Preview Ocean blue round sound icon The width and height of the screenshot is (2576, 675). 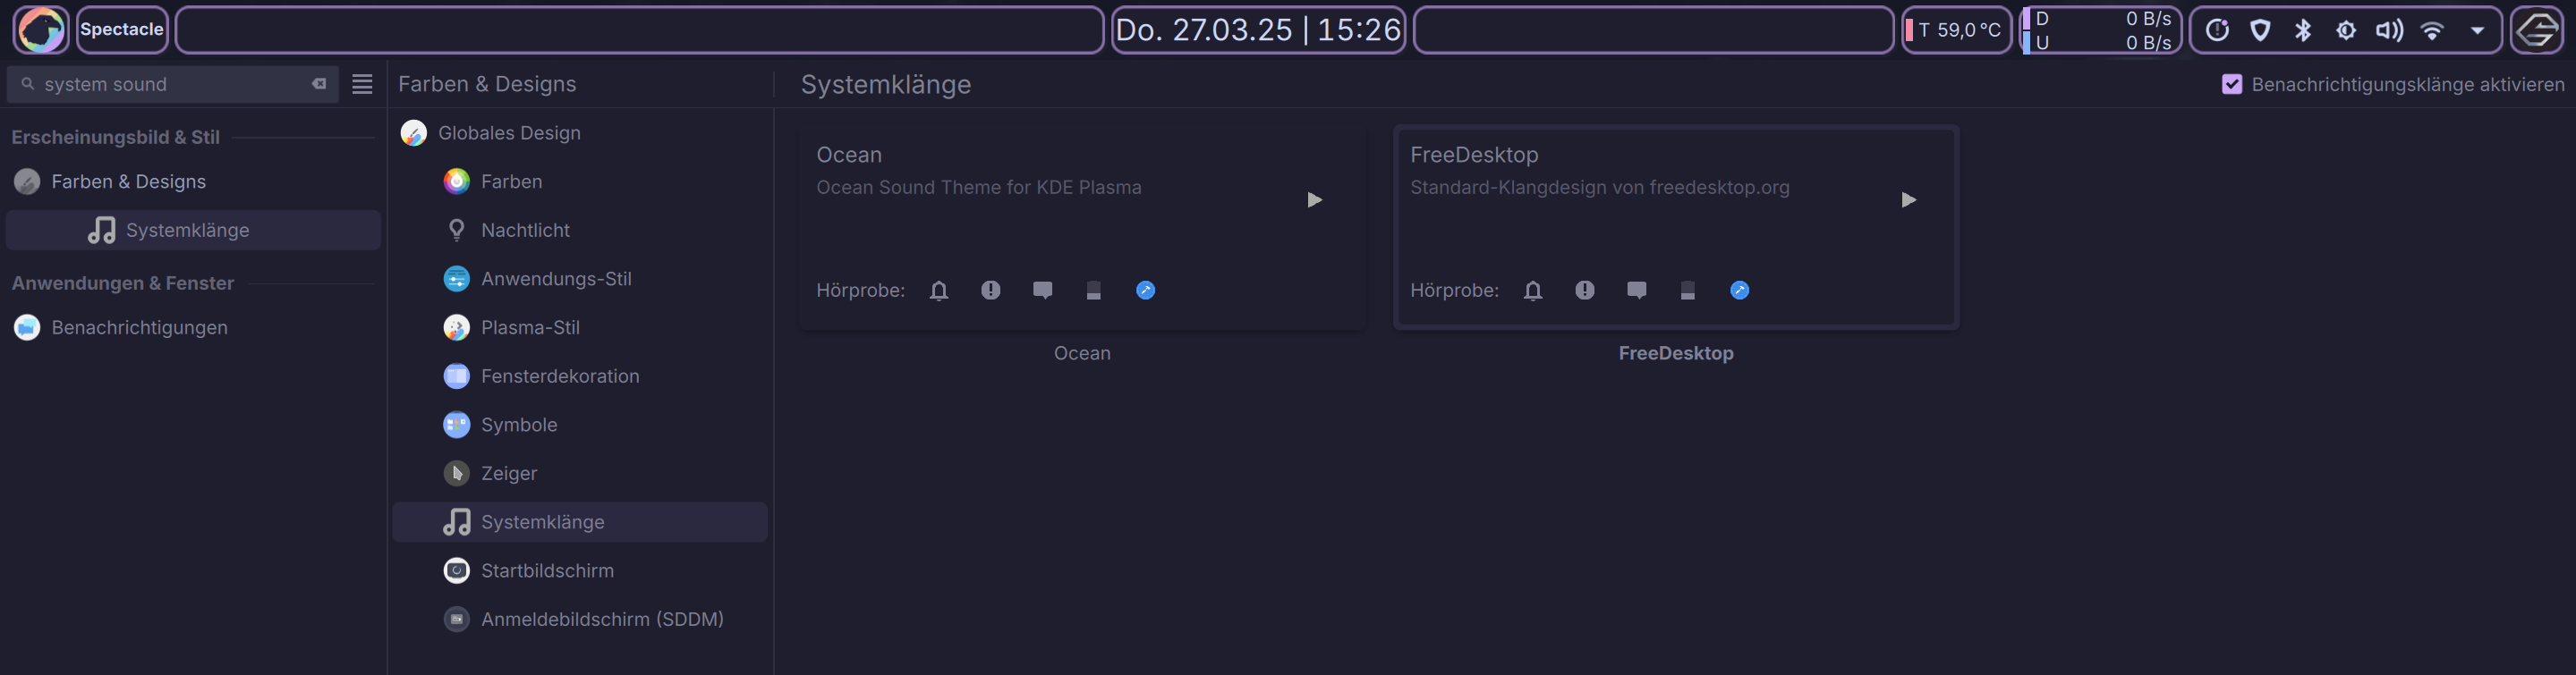[1146, 291]
